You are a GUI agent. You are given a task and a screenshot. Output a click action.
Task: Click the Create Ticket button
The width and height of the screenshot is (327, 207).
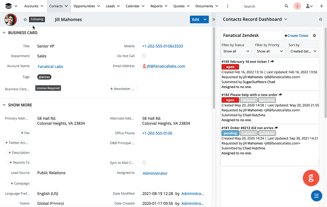pyautogui.click(x=296, y=35)
